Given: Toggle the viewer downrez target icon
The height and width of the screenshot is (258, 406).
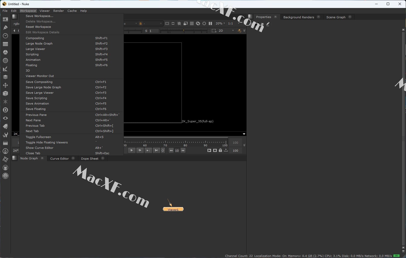Looking at the screenshot, I should click(204, 23).
